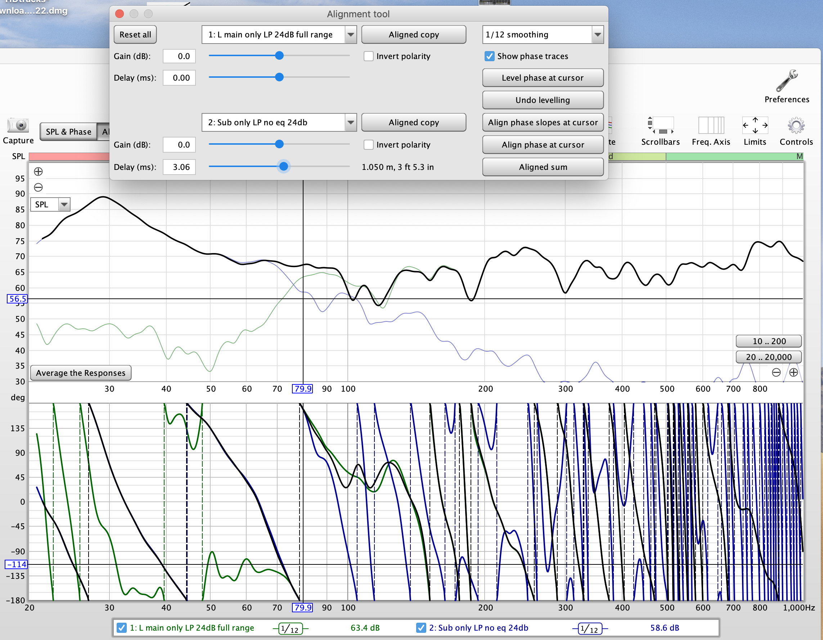This screenshot has width=823, height=640.
Task: Click the Capture camera icon
Action: pos(18,126)
